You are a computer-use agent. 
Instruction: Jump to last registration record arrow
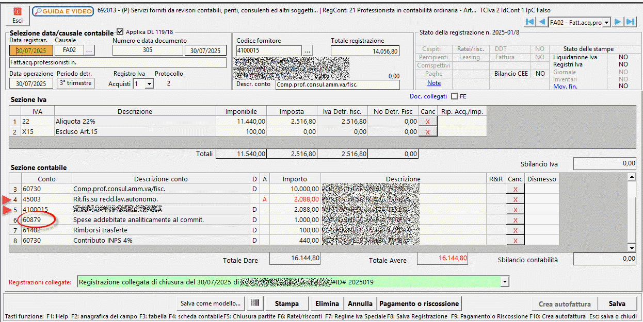click(630, 22)
